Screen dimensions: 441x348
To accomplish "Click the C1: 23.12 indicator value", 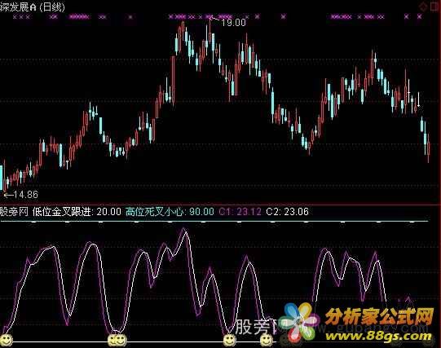I will point(240,211).
